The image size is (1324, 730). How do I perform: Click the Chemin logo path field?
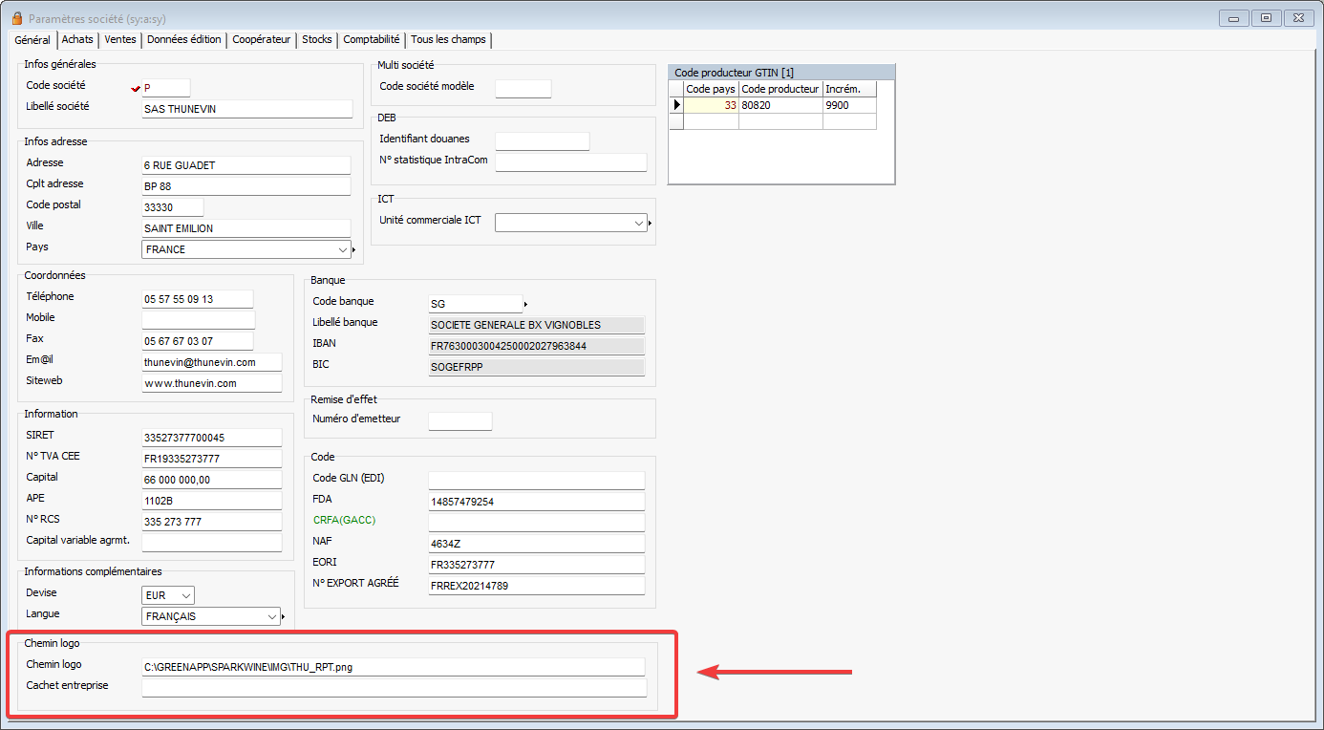(393, 667)
